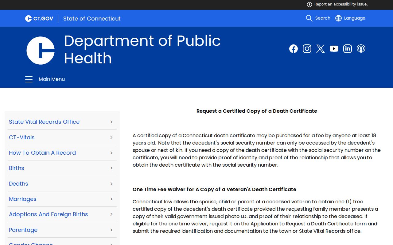Screen dimensions: 393x245
Task: Expand the Deaths chevron
Action: click(111, 184)
